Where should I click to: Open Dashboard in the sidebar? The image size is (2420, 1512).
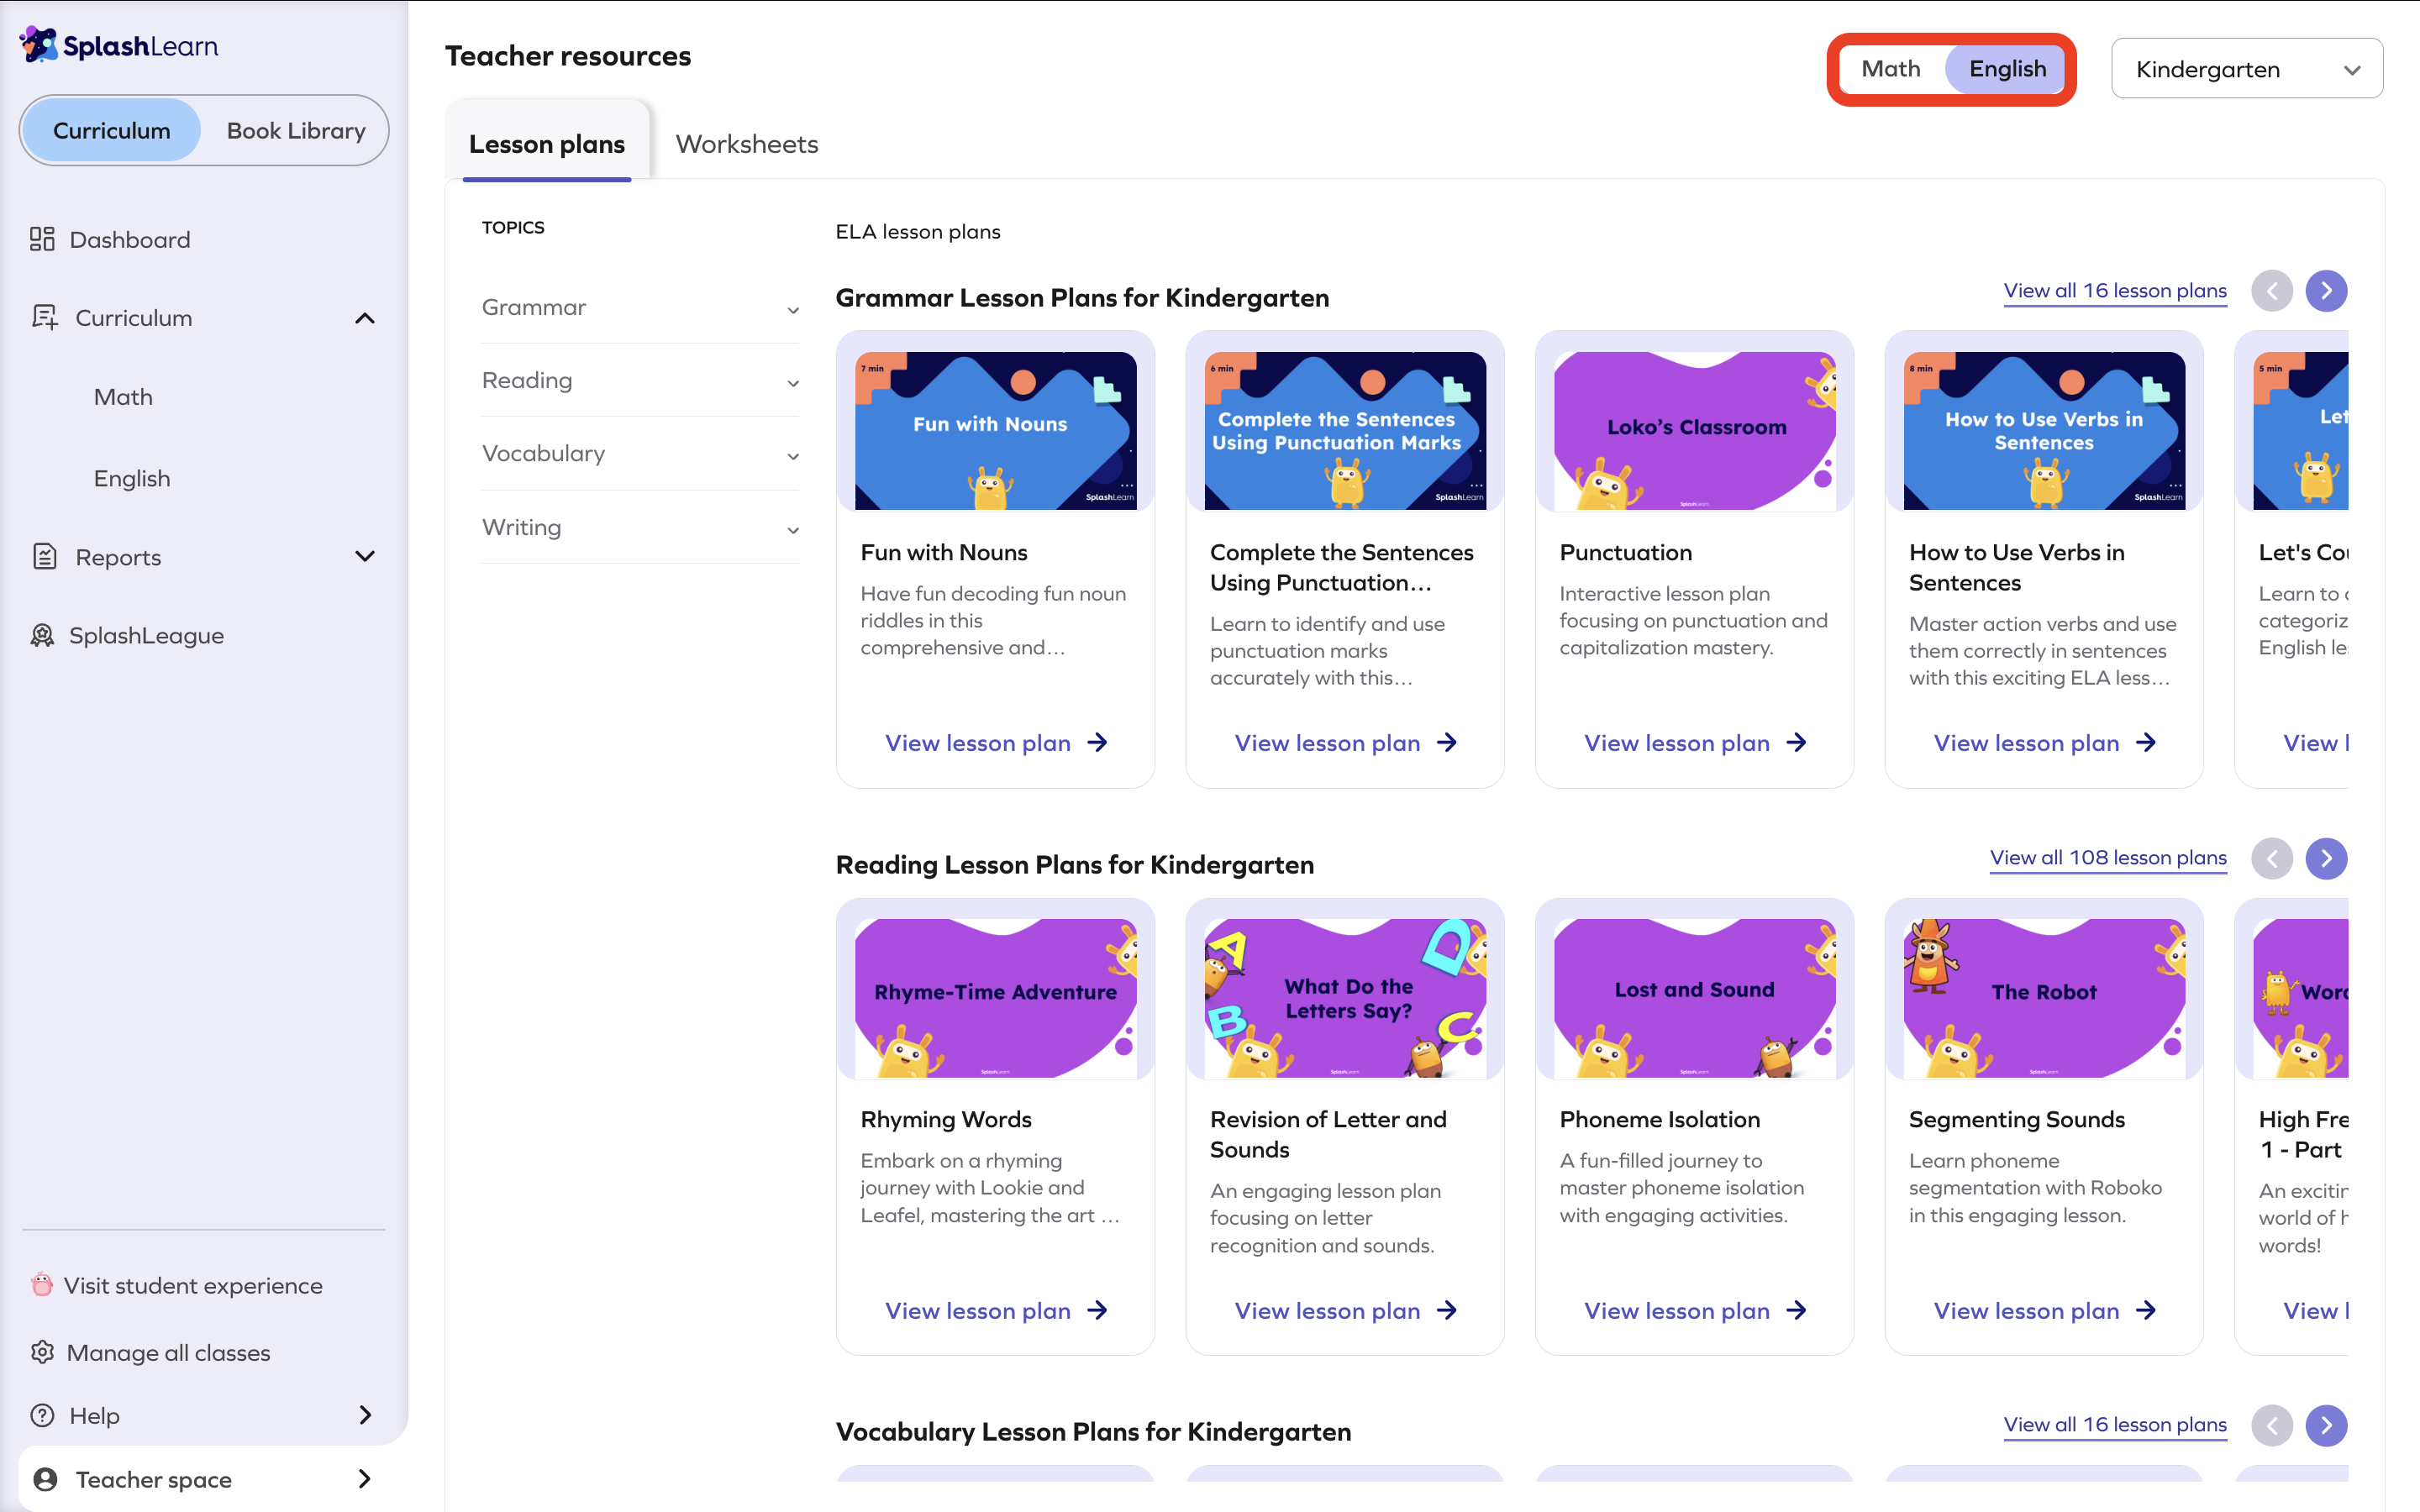coord(130,239)
